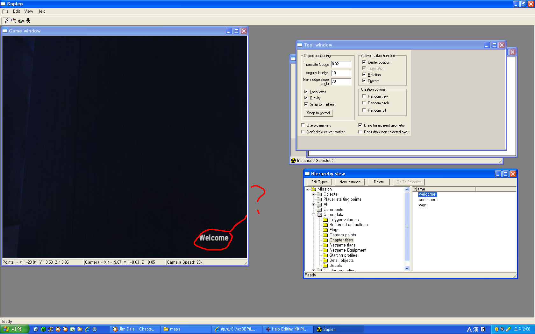Click the Translate Nudge input field

pyautogui.click(x=341, y=64)
